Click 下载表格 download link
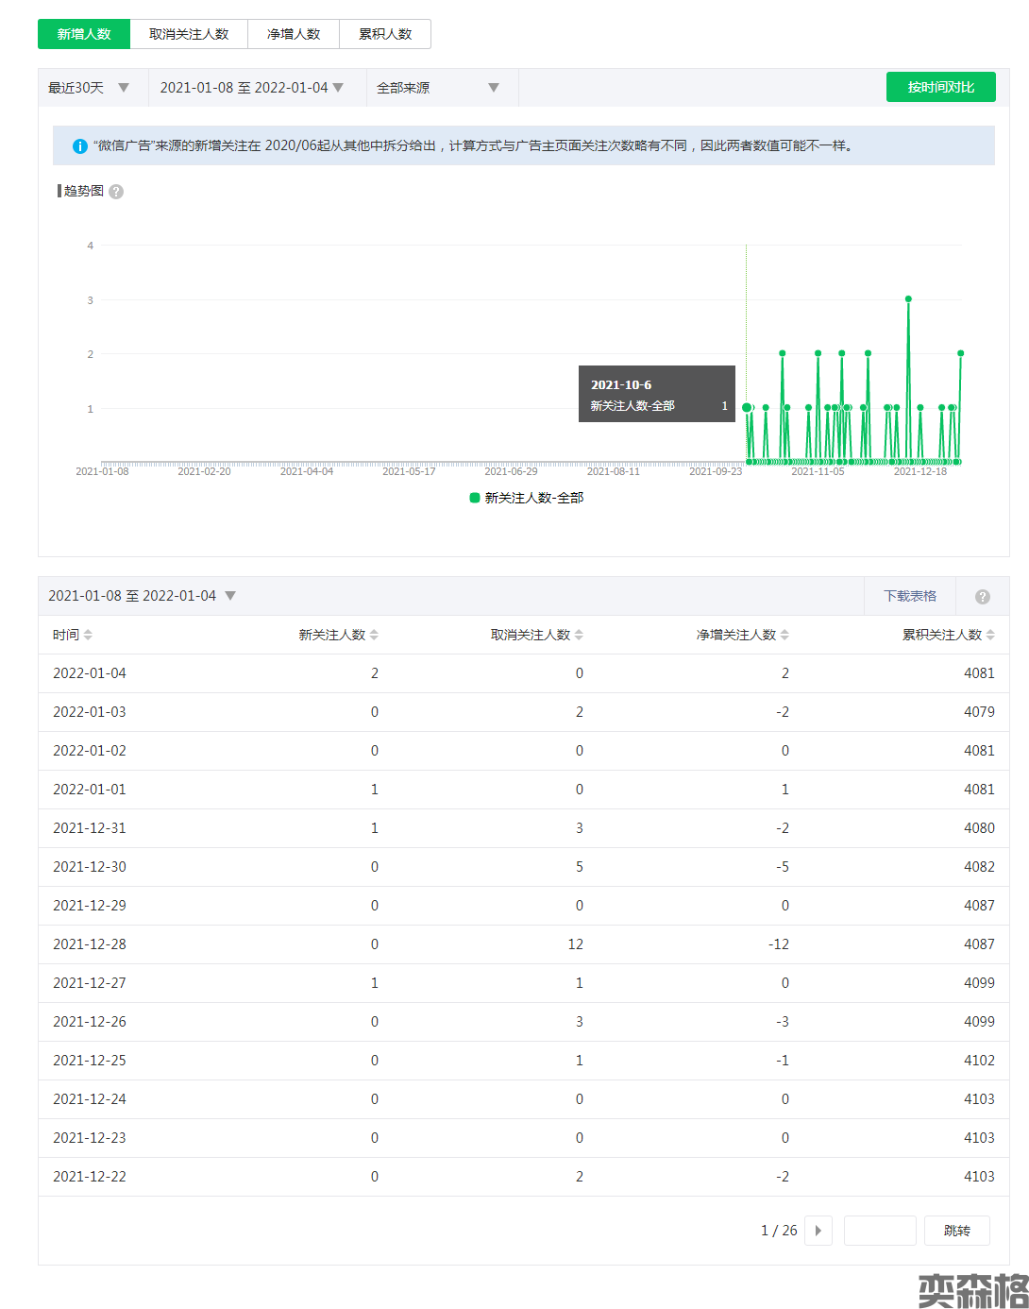The height and width of the screenshot is (1309, 1029). [x=910, y=596]
